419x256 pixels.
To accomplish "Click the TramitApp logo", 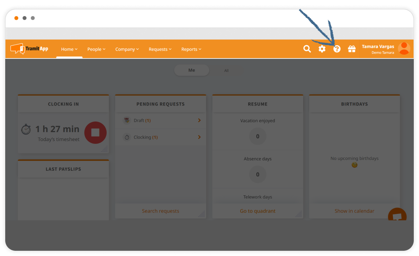I will click(x=29, y=49).
